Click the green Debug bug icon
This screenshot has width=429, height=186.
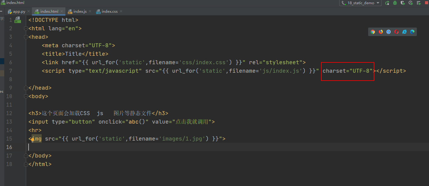pos(395,3)
